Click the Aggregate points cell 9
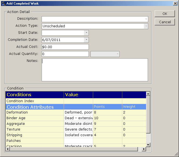179x157 pixels. (x=107, y=124)
